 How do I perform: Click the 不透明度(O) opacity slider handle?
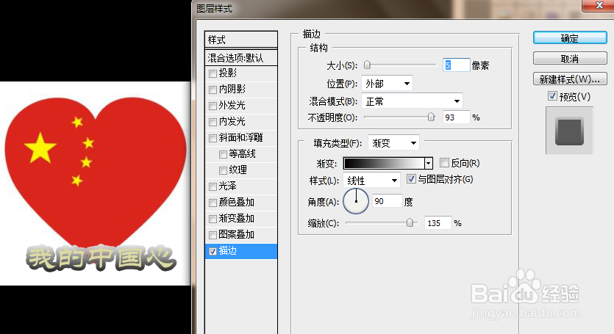point(431,117)
